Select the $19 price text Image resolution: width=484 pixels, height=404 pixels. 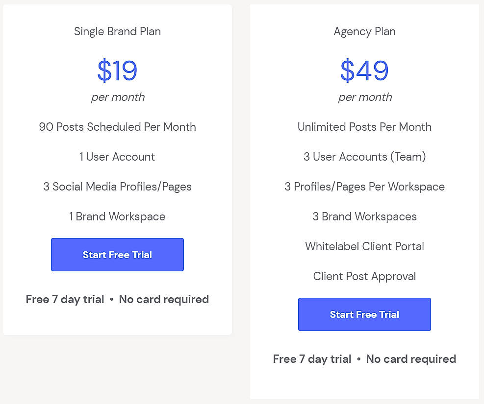point(117,71)
